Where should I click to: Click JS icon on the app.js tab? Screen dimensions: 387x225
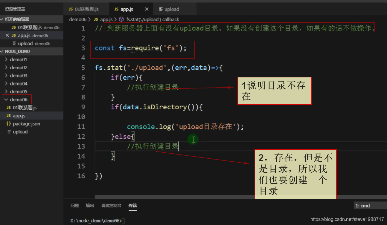click(x=116, y=9)
